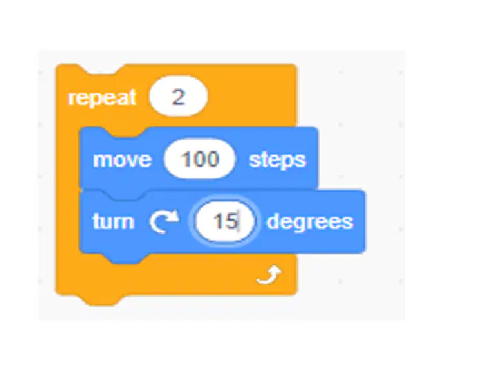Image resolution: width=501 pixels, height=376 pixels.
Task: Click the move block's right end past steps
Action: click(x=312, y=159)
